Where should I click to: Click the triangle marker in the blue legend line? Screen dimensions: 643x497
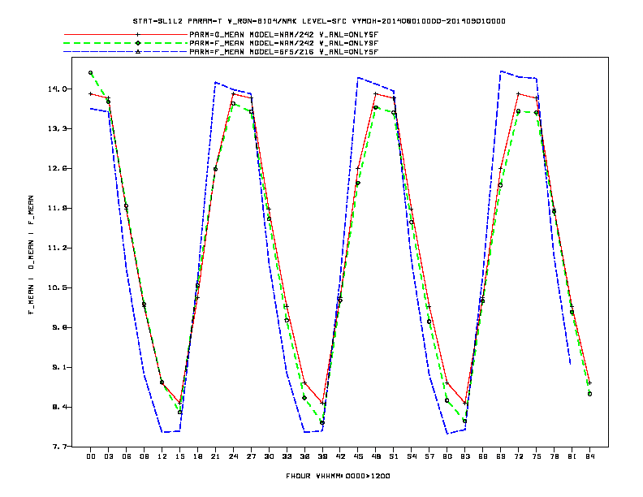click(x=138, y=52)
